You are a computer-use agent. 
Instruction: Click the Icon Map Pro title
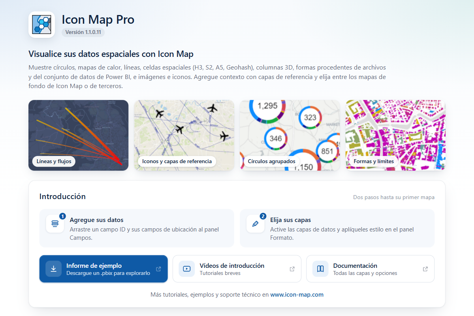[x=98, y=19]
